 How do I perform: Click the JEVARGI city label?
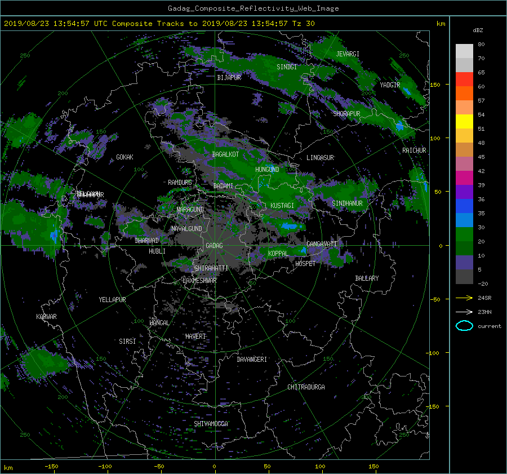[x=348, y=54]
